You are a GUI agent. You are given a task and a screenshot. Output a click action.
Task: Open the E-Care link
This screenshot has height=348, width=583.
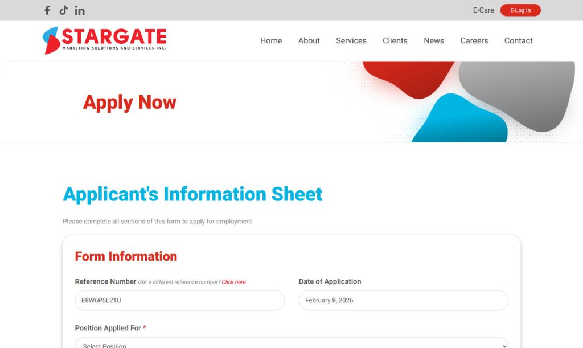(x=483, y=10)
